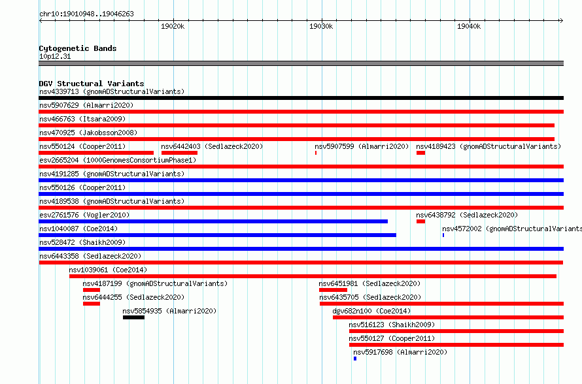Click the nsv4339713 gnomAD black variant bar
Screen dimensions: 582x384
pos(301,98)
